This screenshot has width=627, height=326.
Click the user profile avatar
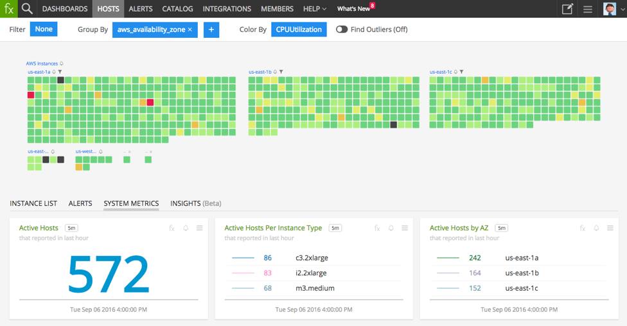click(x=610, y=9)
